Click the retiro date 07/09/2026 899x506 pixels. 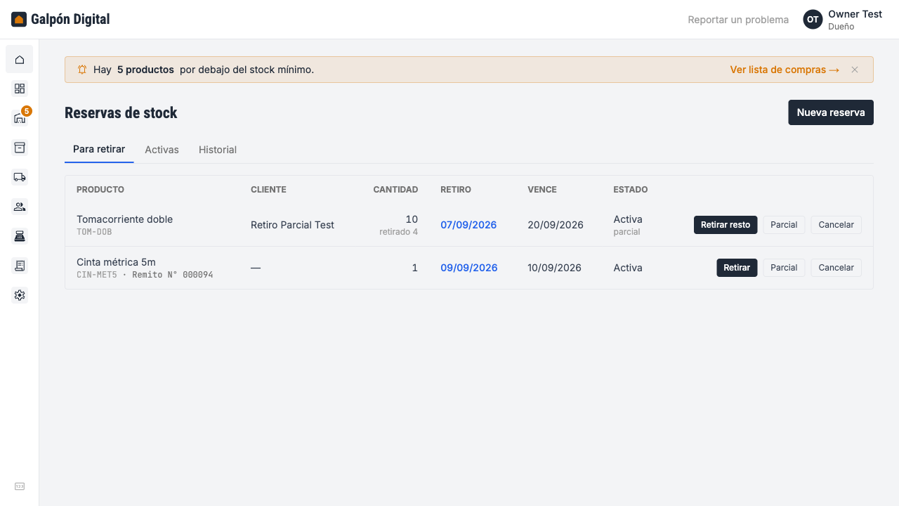pos(468,225)
